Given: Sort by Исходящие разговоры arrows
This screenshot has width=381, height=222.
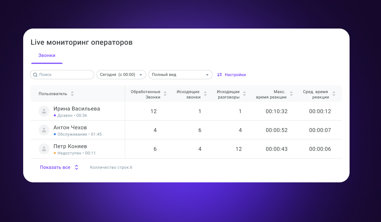Looking at the screenshot, I should (244, 94).
